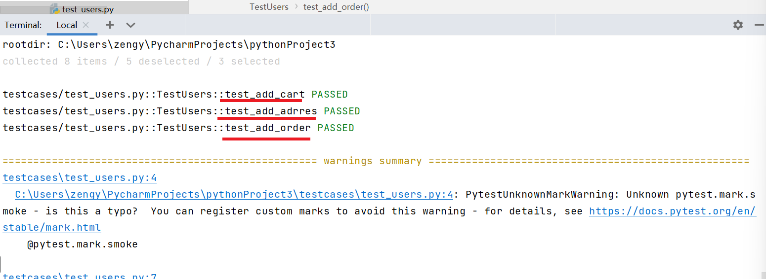Open the testcases\test_users.py:4 link
The width and height of the screenshot is (766, 279).
tap(80, 178)
